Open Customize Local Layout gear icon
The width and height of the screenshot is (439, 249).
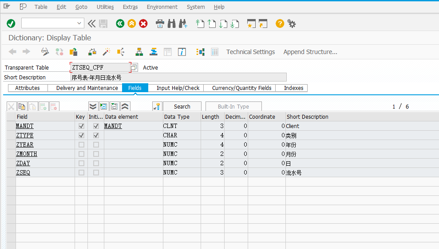[292, 24]
